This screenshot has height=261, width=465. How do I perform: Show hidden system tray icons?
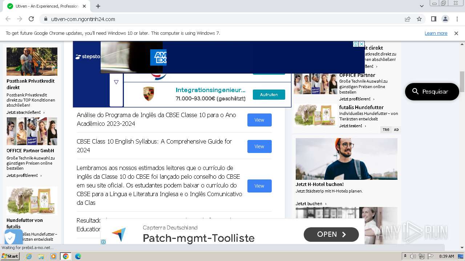click(x=405, y=256)
